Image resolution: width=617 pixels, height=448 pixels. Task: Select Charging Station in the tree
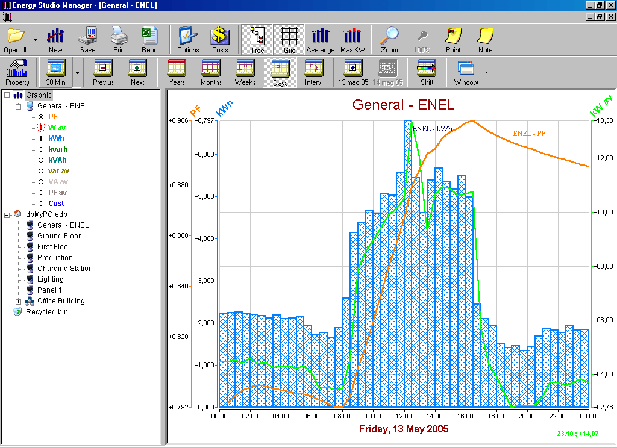(x=64, y=269)
